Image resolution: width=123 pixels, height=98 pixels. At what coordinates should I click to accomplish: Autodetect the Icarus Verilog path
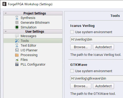tap(103, 47)
